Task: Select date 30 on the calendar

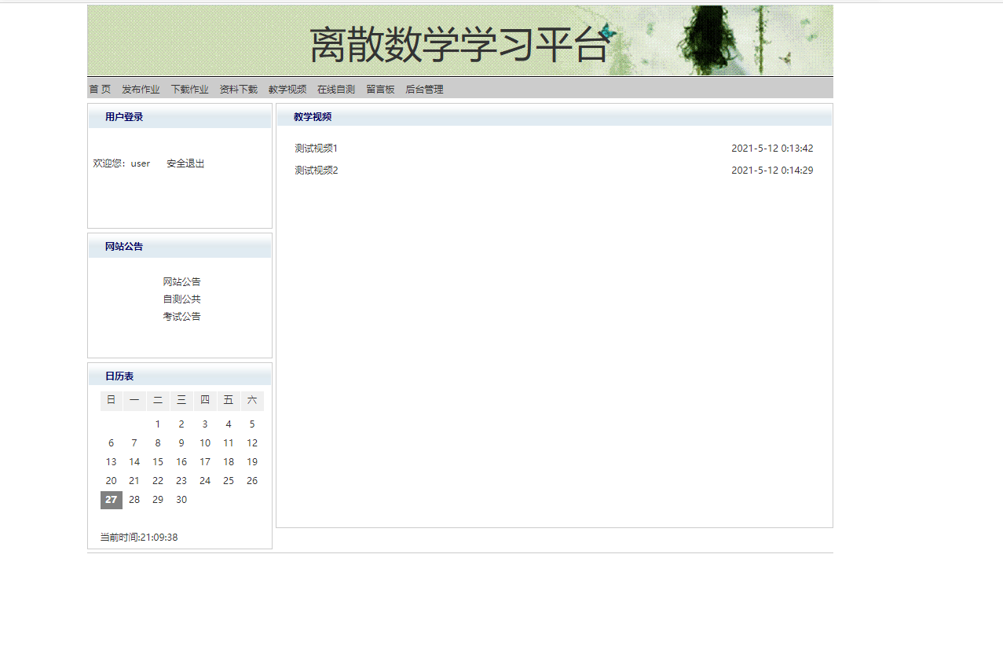Action: point(181,500)
